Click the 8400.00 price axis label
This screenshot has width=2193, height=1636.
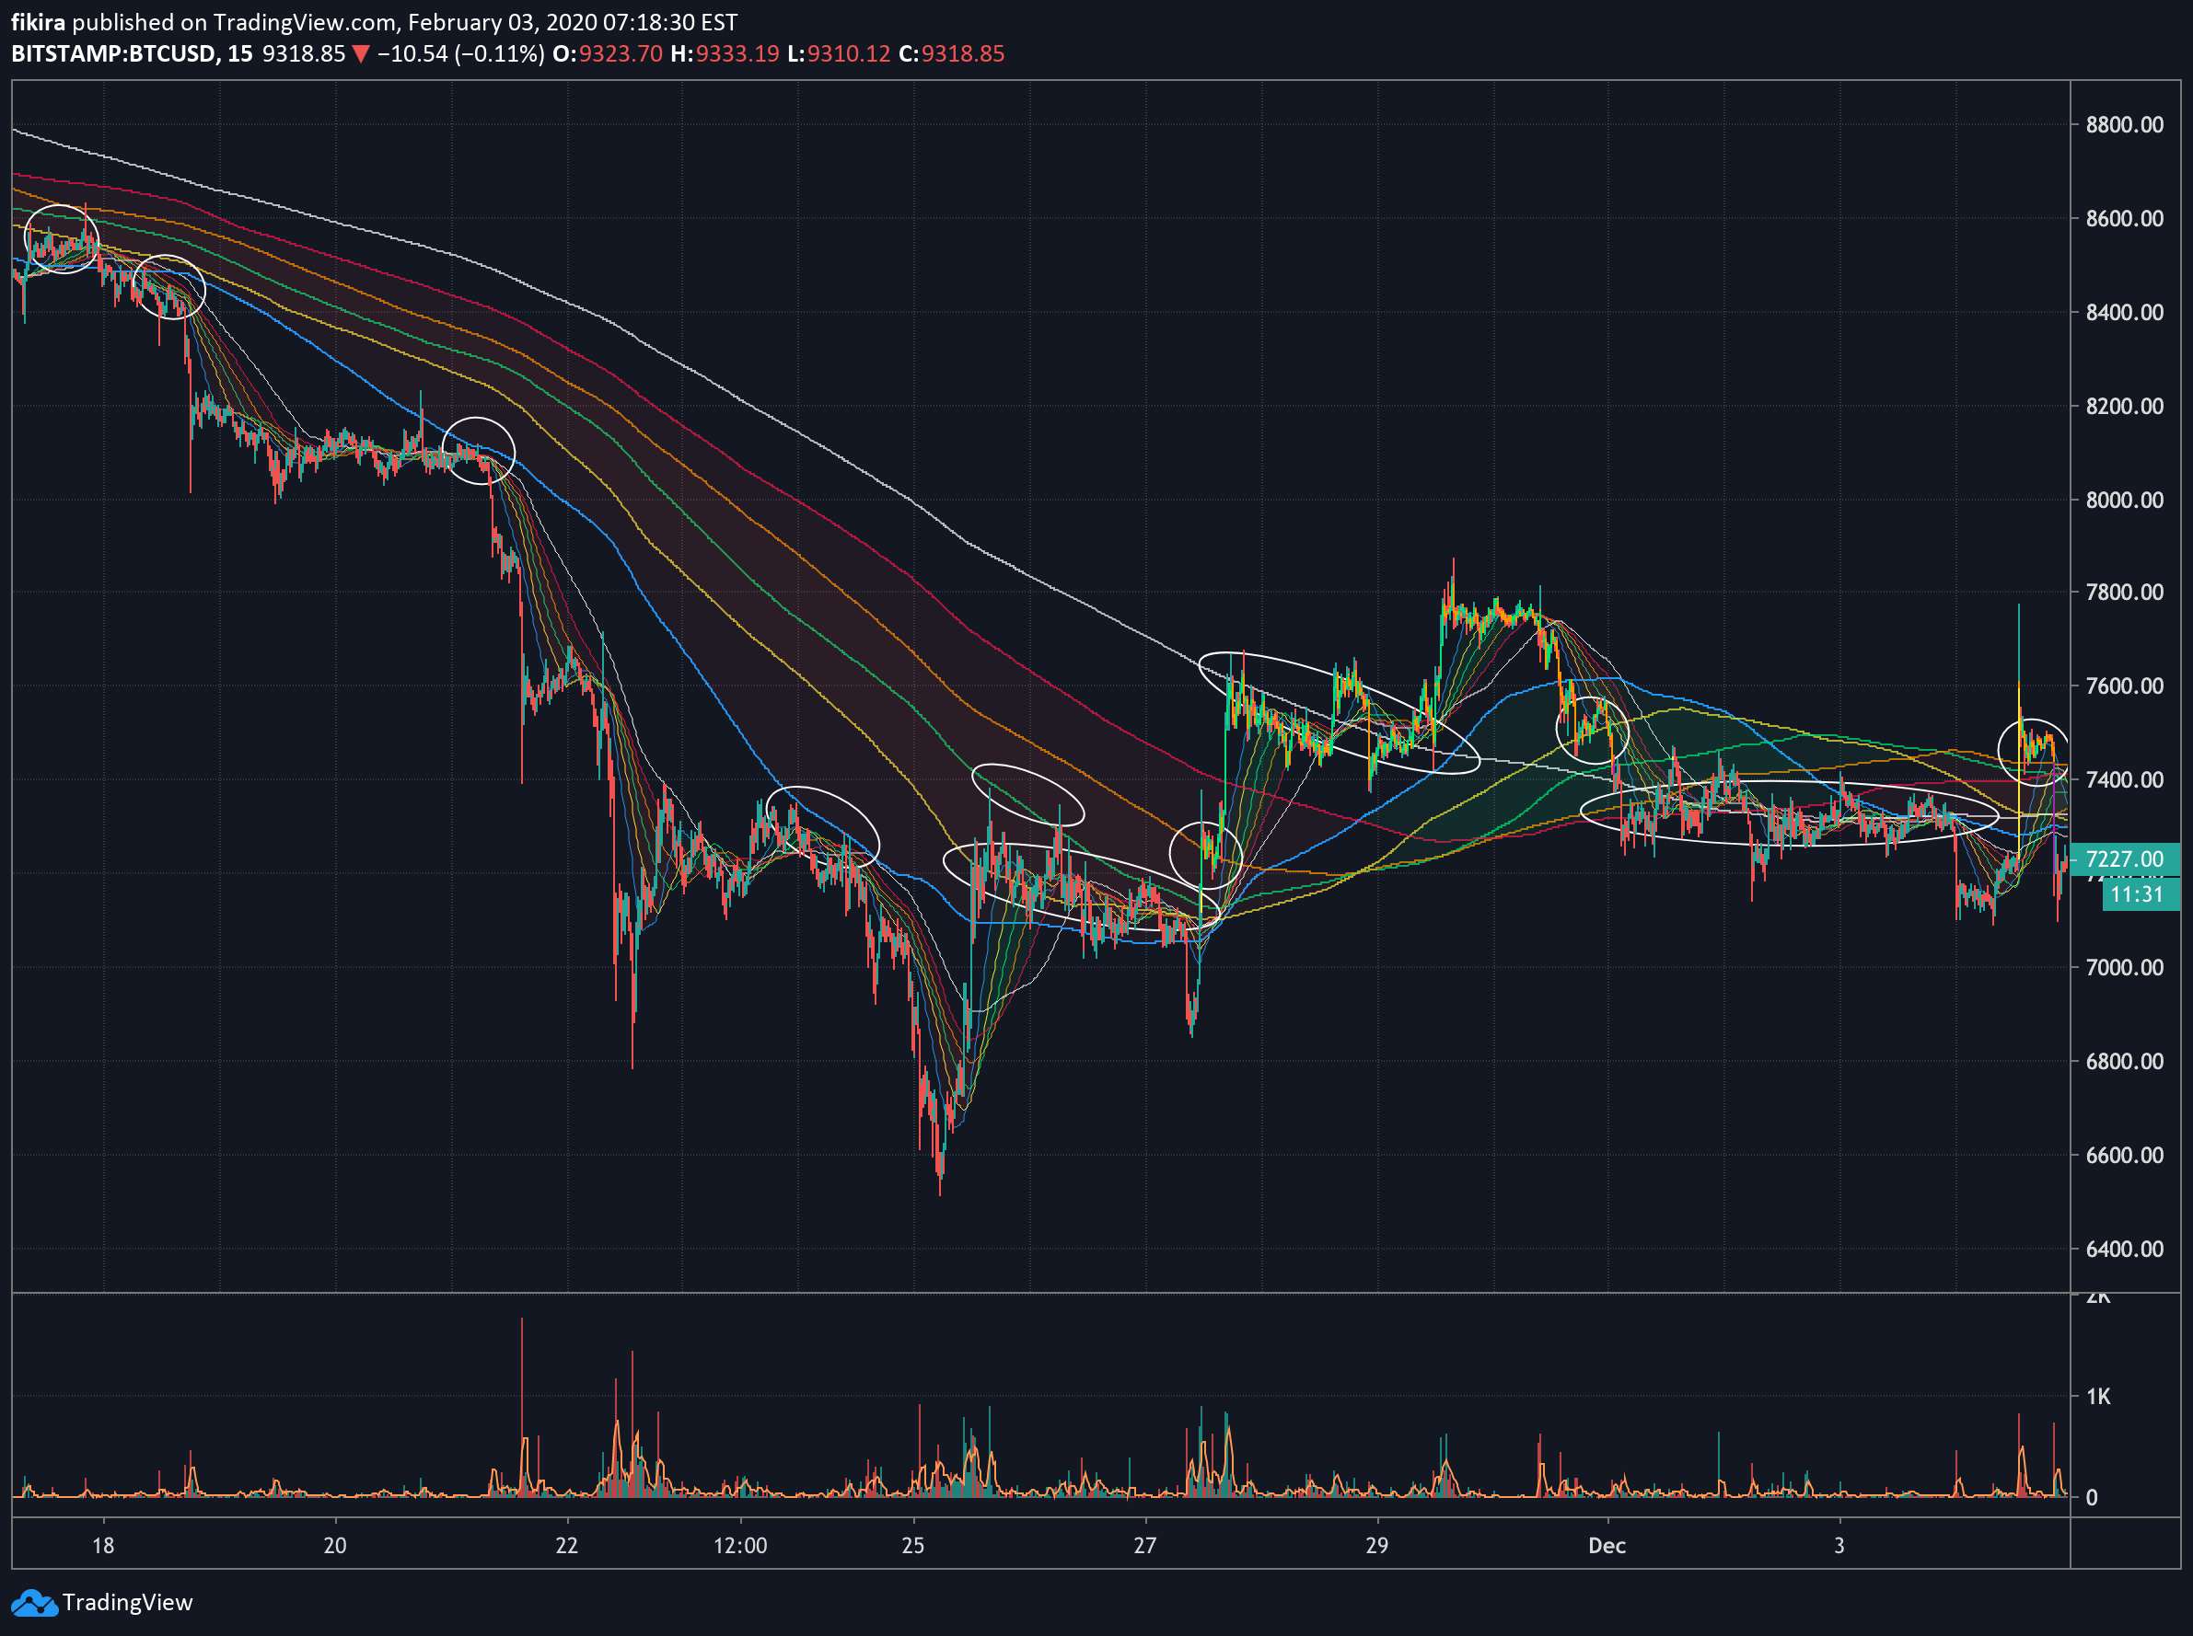[x=2125, y=312]
